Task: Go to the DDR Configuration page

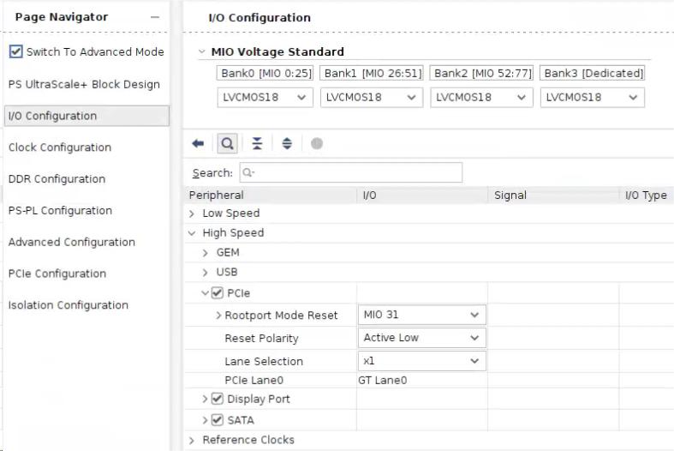Action: point(57,179)
